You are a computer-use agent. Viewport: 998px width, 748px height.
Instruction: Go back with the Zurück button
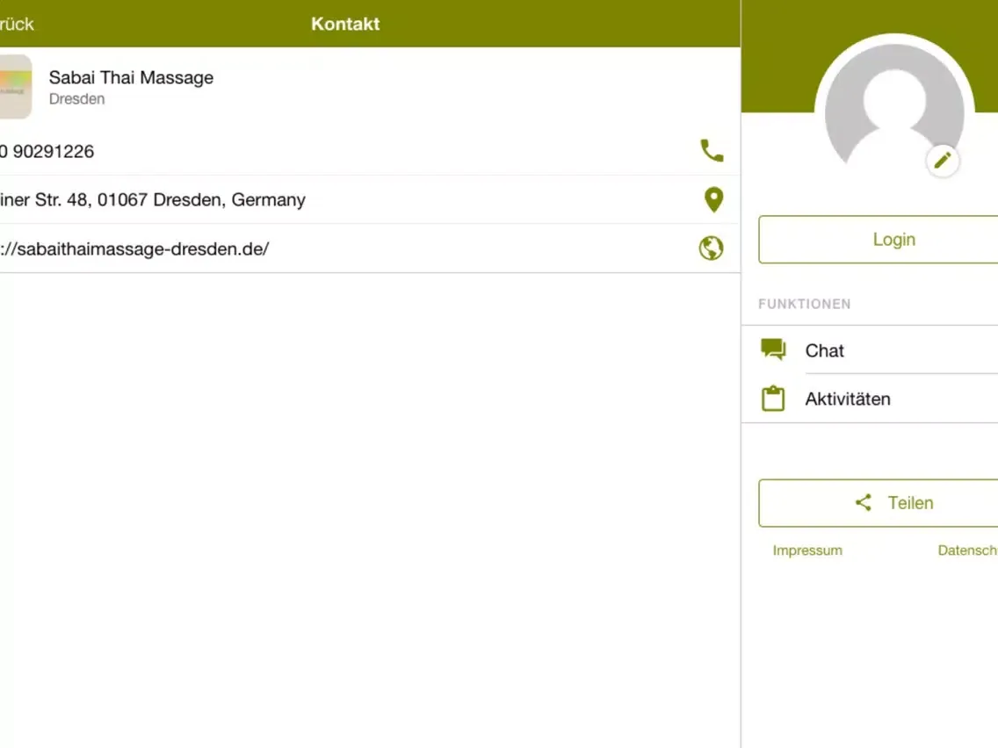tap(17, 25)
